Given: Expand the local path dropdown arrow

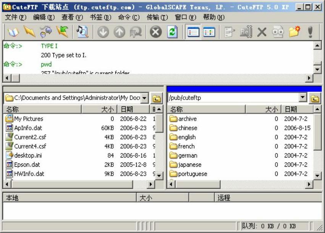Looking at the screenshot, I should [x=144, y=98].
